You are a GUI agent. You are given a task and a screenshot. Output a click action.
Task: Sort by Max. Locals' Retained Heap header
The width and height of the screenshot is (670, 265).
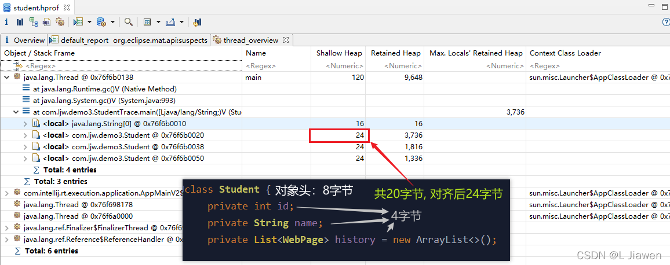(476, 53)
